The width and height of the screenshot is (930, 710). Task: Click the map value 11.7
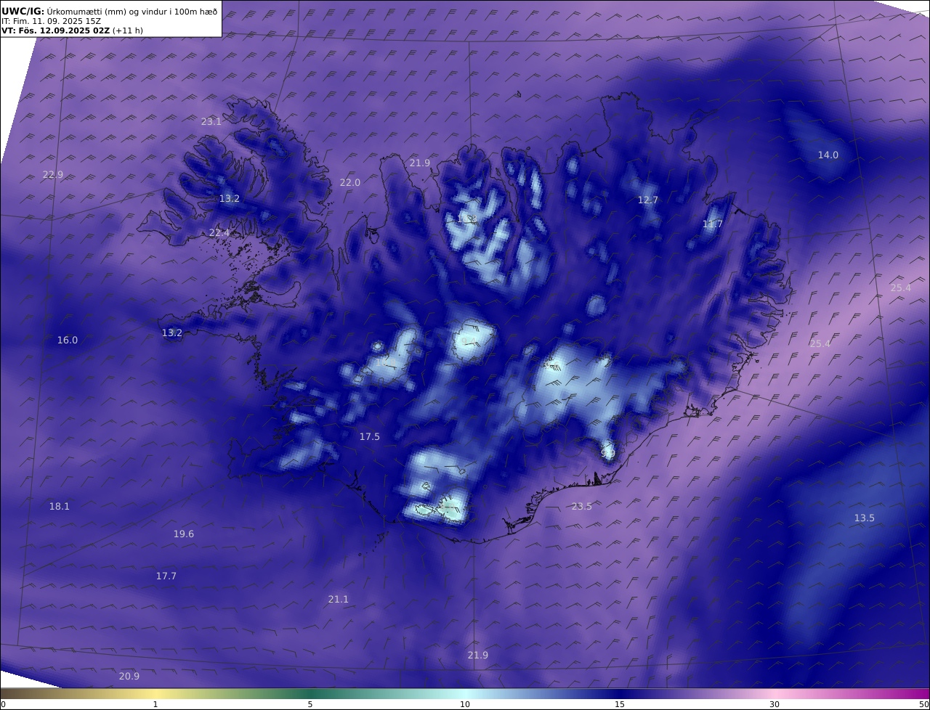pyautogui.click(x=713, y=224)
